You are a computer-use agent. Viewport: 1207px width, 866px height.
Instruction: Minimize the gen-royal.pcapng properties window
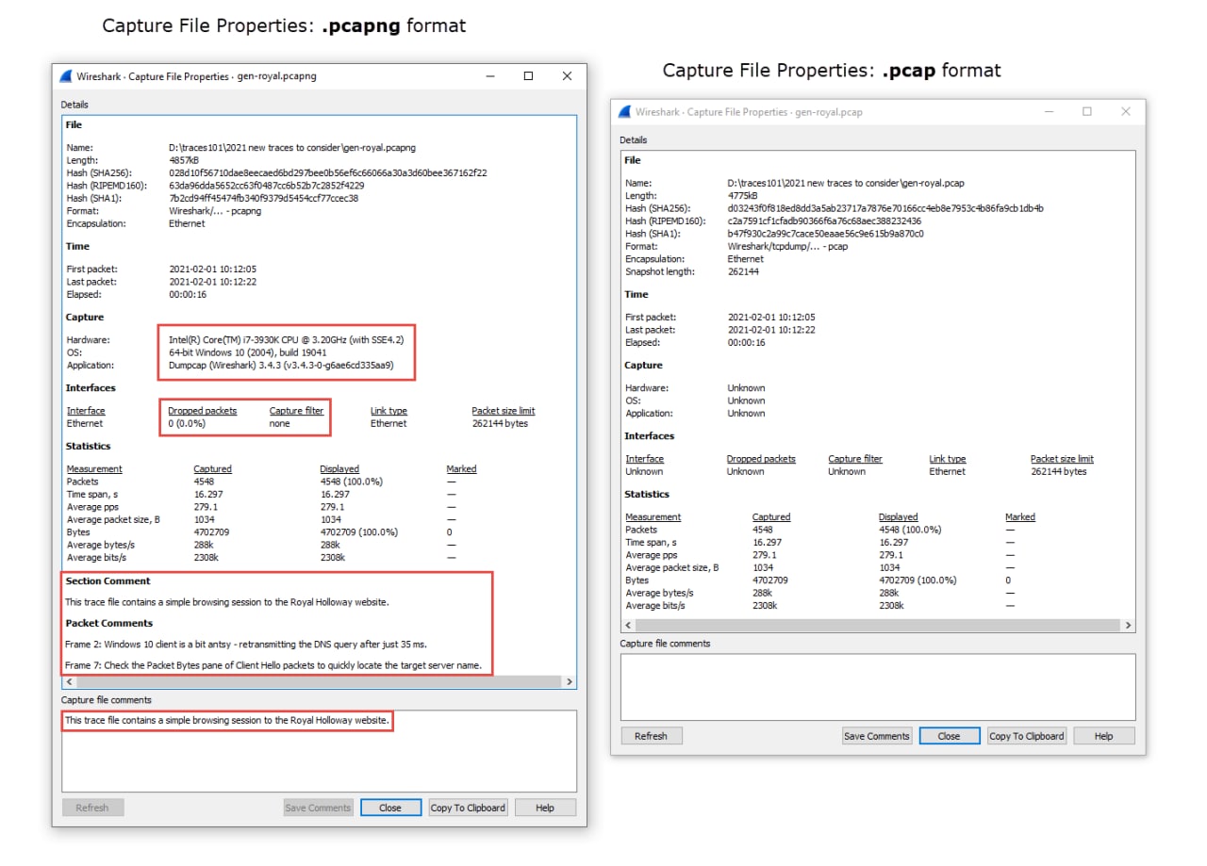click(489, 76)
